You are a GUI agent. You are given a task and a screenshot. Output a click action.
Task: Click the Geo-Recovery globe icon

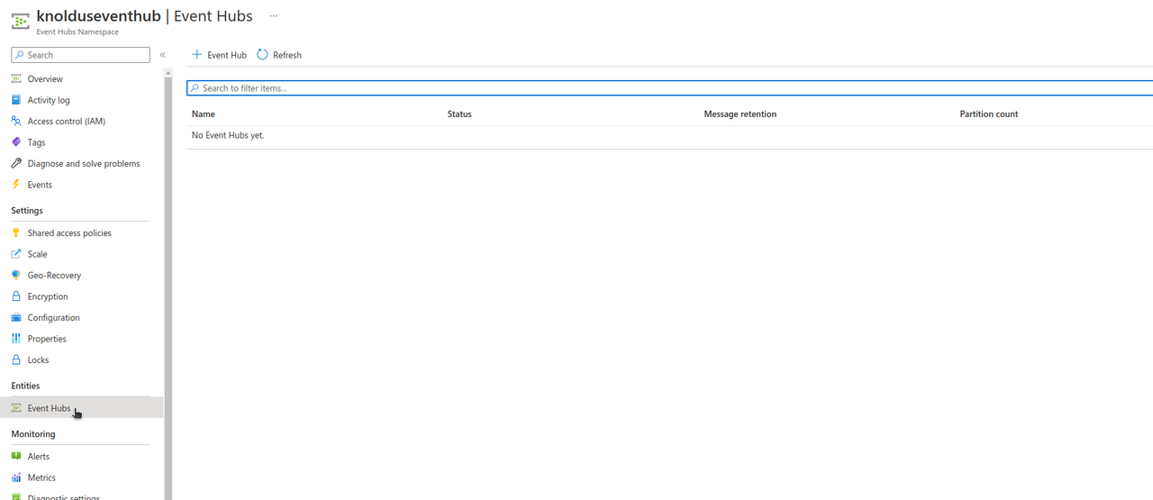(x=16, y=275)
